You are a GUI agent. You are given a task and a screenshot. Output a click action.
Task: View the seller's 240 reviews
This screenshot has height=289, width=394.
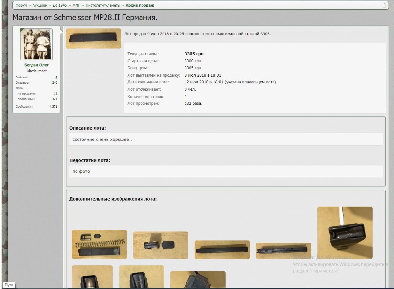(55, 83)
